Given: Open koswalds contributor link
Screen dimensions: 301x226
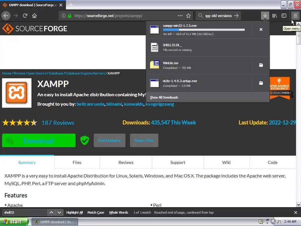Looking at the screenshot, I should pyautogui.click(x=134, y=104).
